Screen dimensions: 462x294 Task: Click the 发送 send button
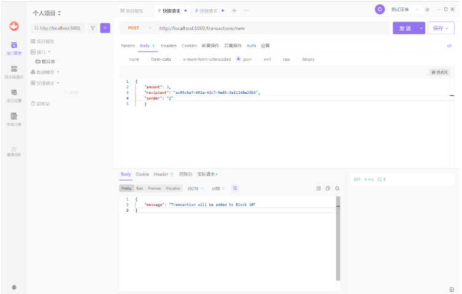[x=405, y=28]
